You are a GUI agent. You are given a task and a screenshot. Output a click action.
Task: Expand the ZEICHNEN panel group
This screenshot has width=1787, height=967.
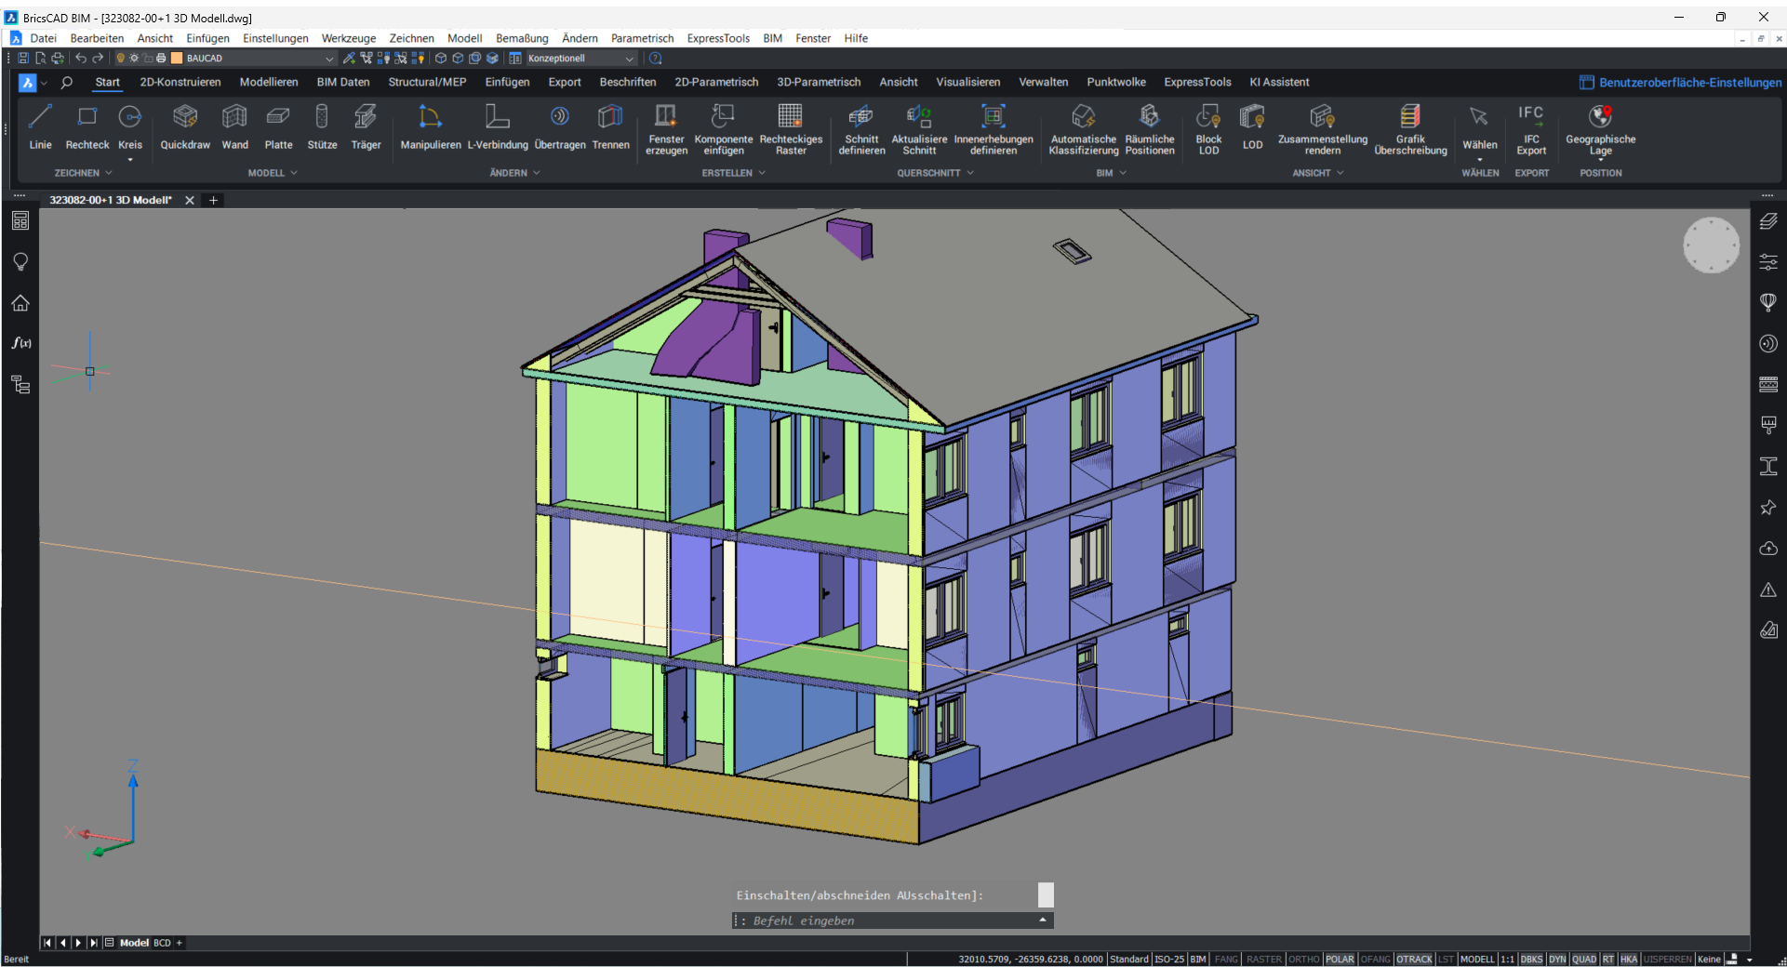83,173
